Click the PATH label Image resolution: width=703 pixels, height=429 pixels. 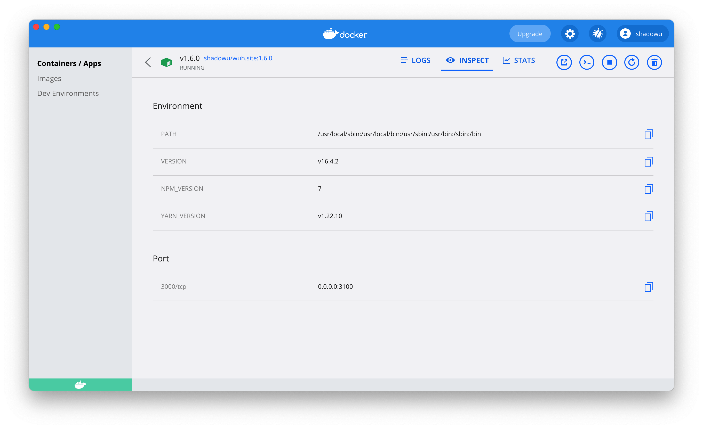169,134
